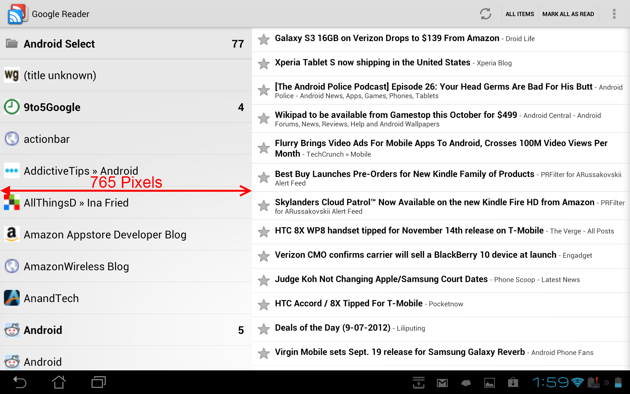This screenshot has height=394, width=630.
Task: Tap the Android back button
Action: (20, 382)
